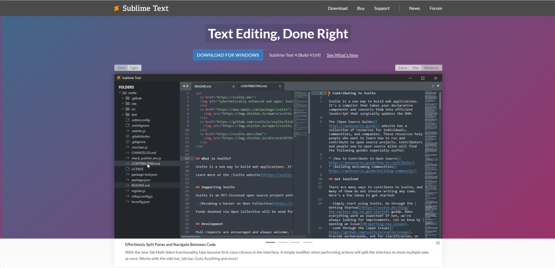Click the previous-tab left arrow in editor
Screen dimensions: 555x268
[x=183, y=86]
